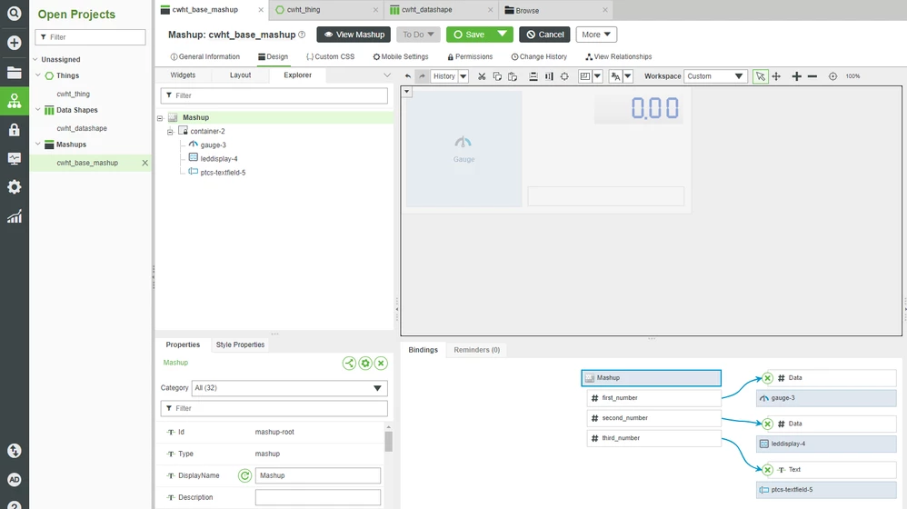Expand the widget panel chevron menu
This screenshot has width=907, height=509.
[x=387, y=75]
